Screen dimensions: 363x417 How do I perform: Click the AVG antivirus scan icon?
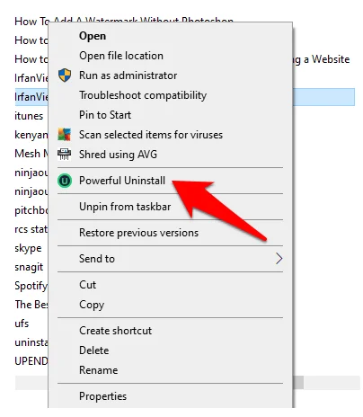pyautogui.click(x=65, y=135)
